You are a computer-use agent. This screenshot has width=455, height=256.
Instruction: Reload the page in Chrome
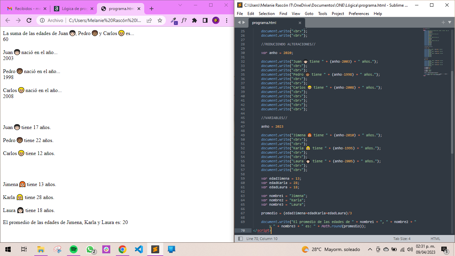[x=29, y=20]
